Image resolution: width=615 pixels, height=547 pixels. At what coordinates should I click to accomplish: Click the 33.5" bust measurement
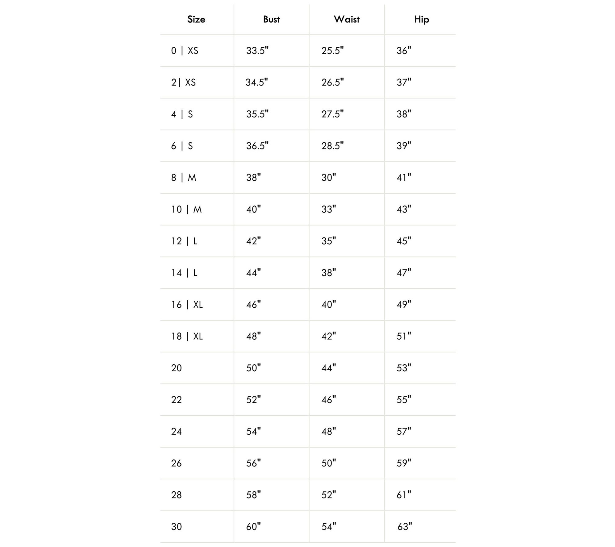(257, 51)
